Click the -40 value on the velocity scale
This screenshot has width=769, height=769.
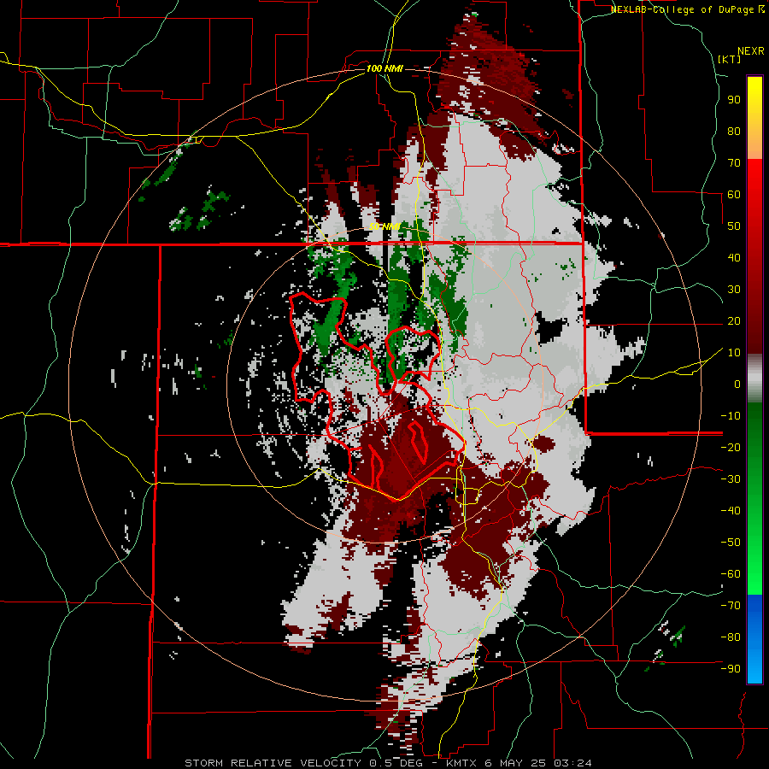[x=731, y=511]
